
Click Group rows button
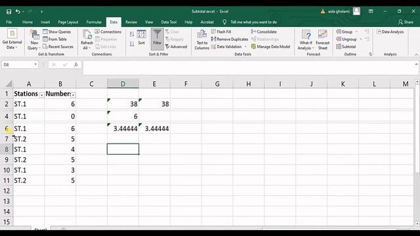point(345,31)
